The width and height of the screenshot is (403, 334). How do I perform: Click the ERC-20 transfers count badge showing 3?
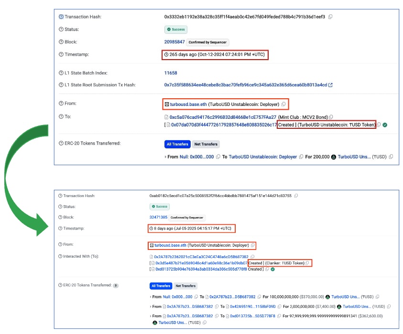116,285
